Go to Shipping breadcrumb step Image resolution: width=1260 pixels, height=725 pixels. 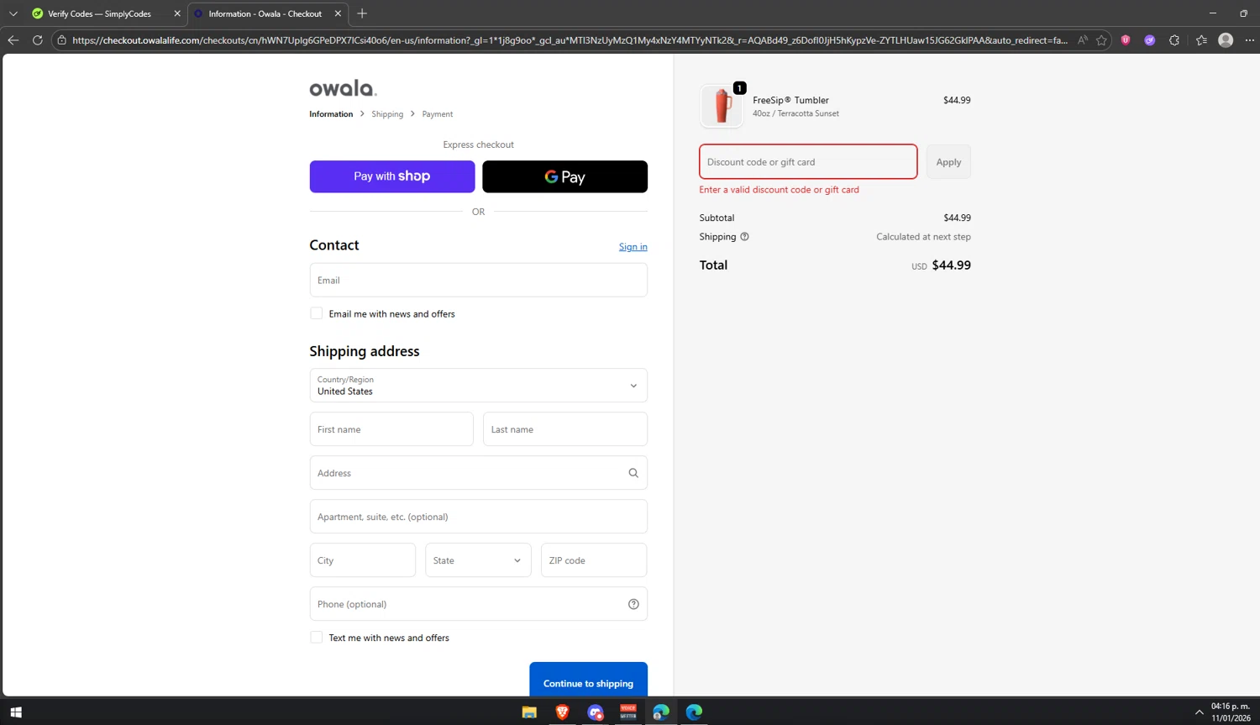pyautogui.click(x=387, y=114)
